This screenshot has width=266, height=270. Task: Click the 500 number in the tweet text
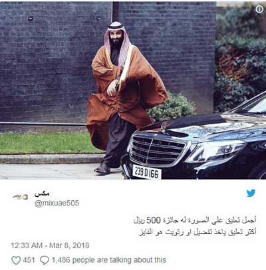pos(154,220)
